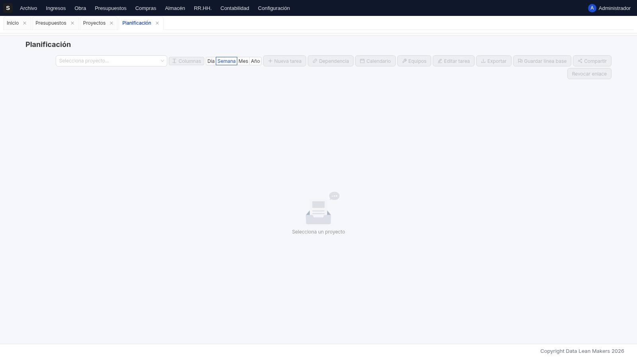The height and width of the screenshot is (358, 637).
Task: Click the Dependencia button
Action: [330, 61]
